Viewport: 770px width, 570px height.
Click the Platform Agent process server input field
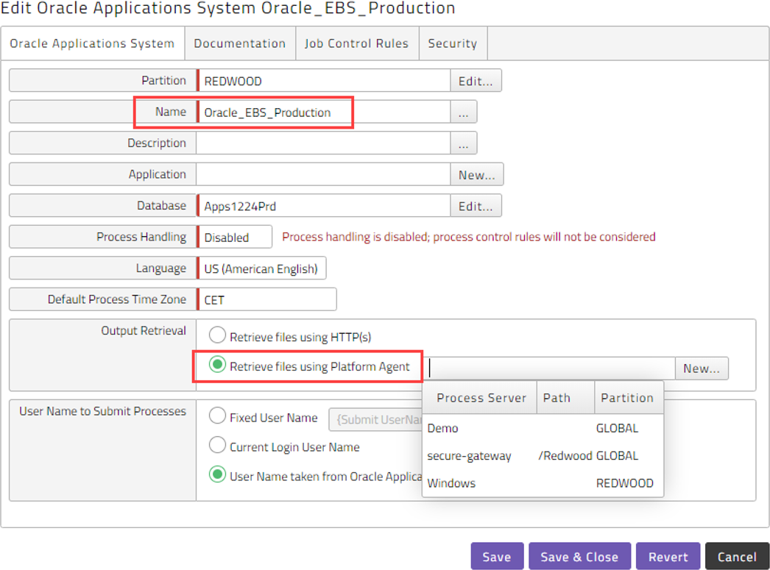(550, 368)
